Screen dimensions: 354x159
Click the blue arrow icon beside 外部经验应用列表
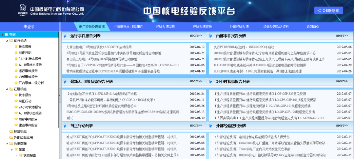click(x=211, y=126)
